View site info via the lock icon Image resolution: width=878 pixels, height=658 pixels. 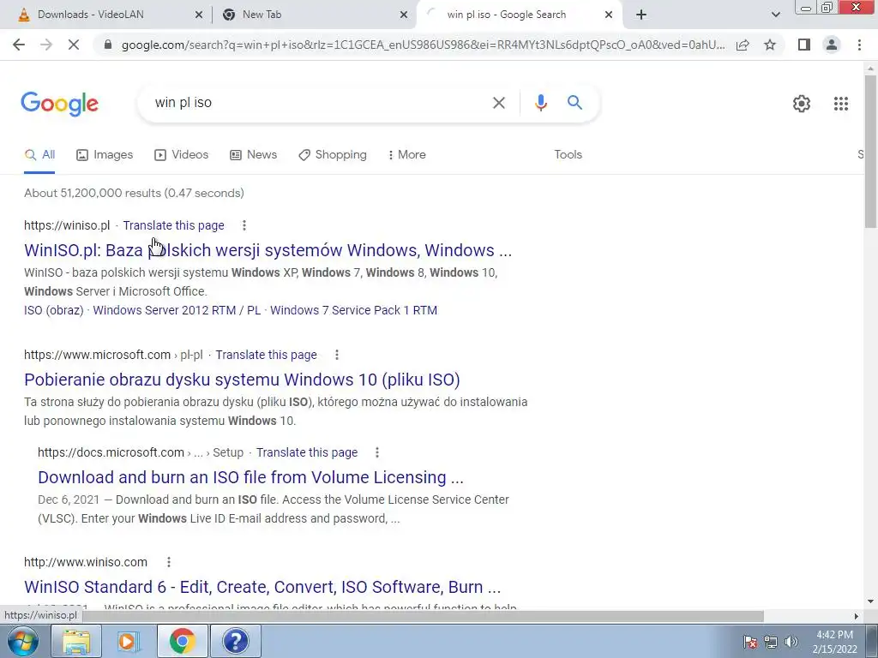coord(108,45)
